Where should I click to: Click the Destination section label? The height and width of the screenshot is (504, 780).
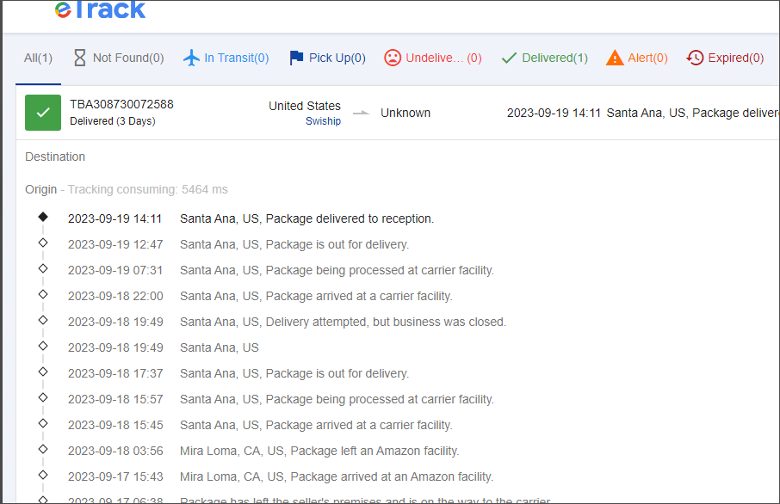pyautogui.click(x=55, y=157)
